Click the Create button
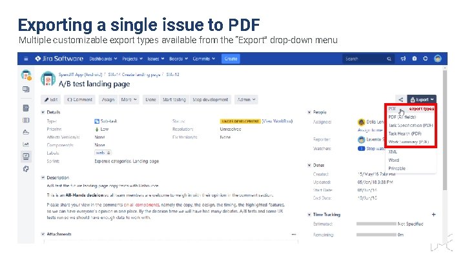Image resolution: width=465 pixels, height=261 pixels. click(231, 59)
